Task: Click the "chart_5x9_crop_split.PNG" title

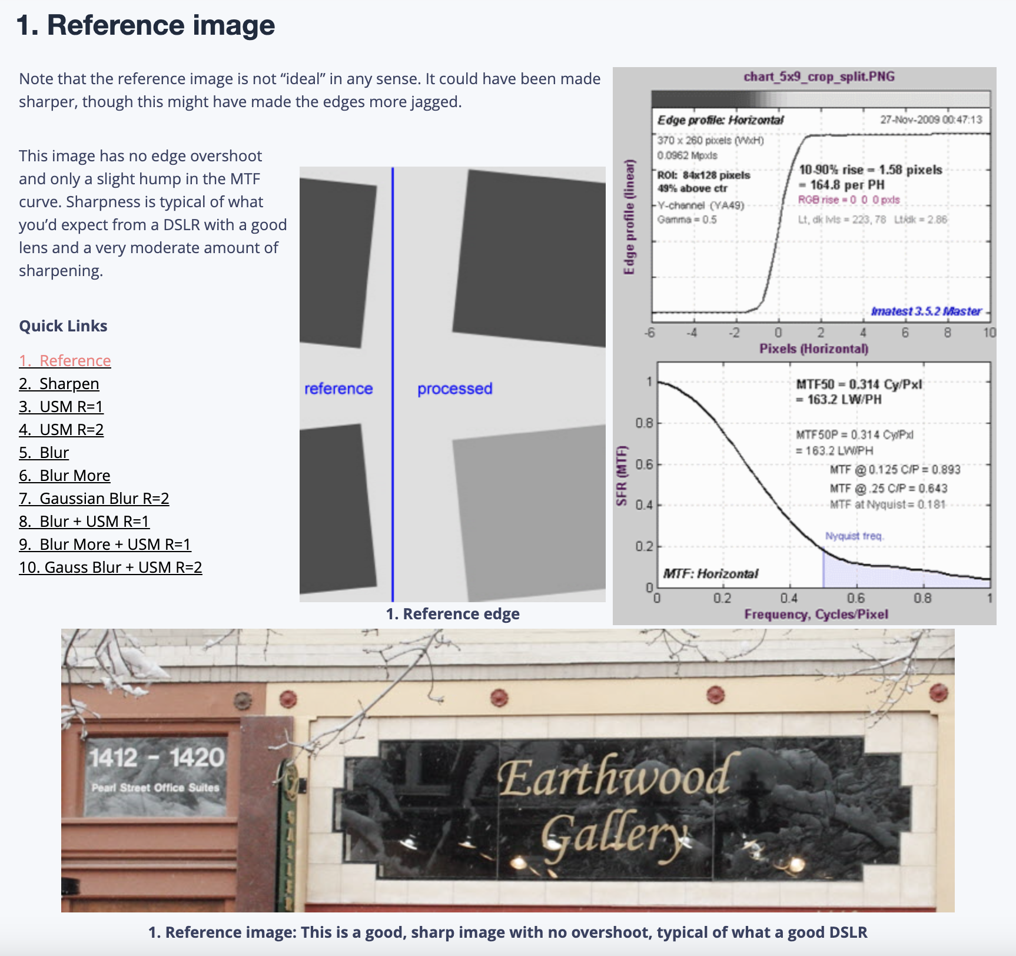Action: tap(819, 77)
